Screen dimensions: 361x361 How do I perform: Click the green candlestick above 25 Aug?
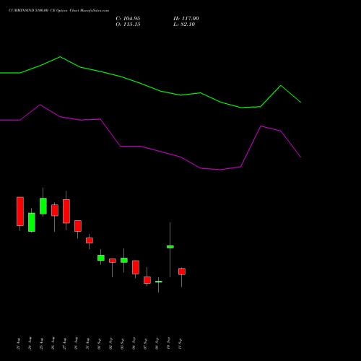click(x=43, y=206)
